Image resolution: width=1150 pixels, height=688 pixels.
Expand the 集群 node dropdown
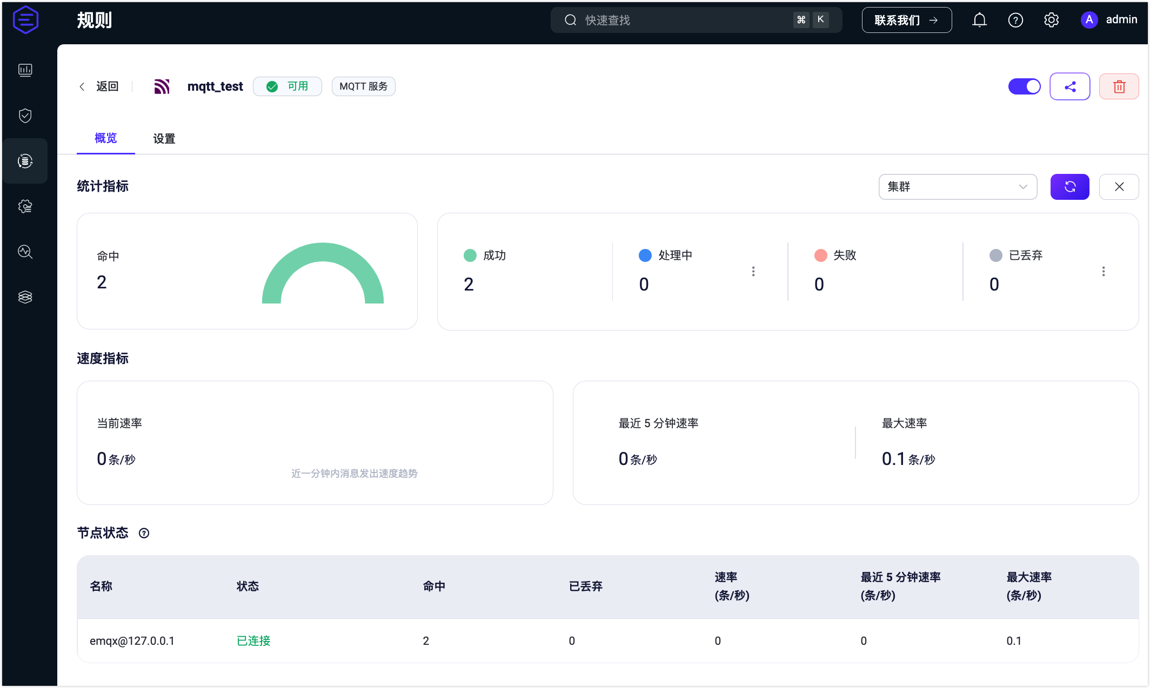tap(958, 187)
